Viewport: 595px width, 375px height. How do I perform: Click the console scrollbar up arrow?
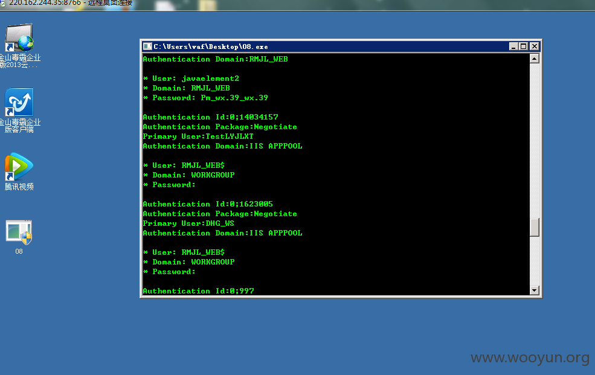click(x=534, y=59)
